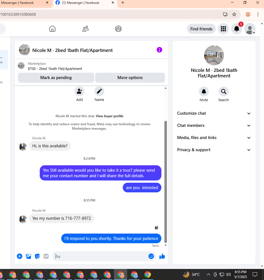Expand Privacy & support section
The image size is (264, 280).
tap(214, 150)
